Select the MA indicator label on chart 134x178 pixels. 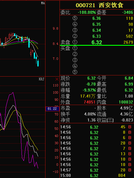(43, 3)
